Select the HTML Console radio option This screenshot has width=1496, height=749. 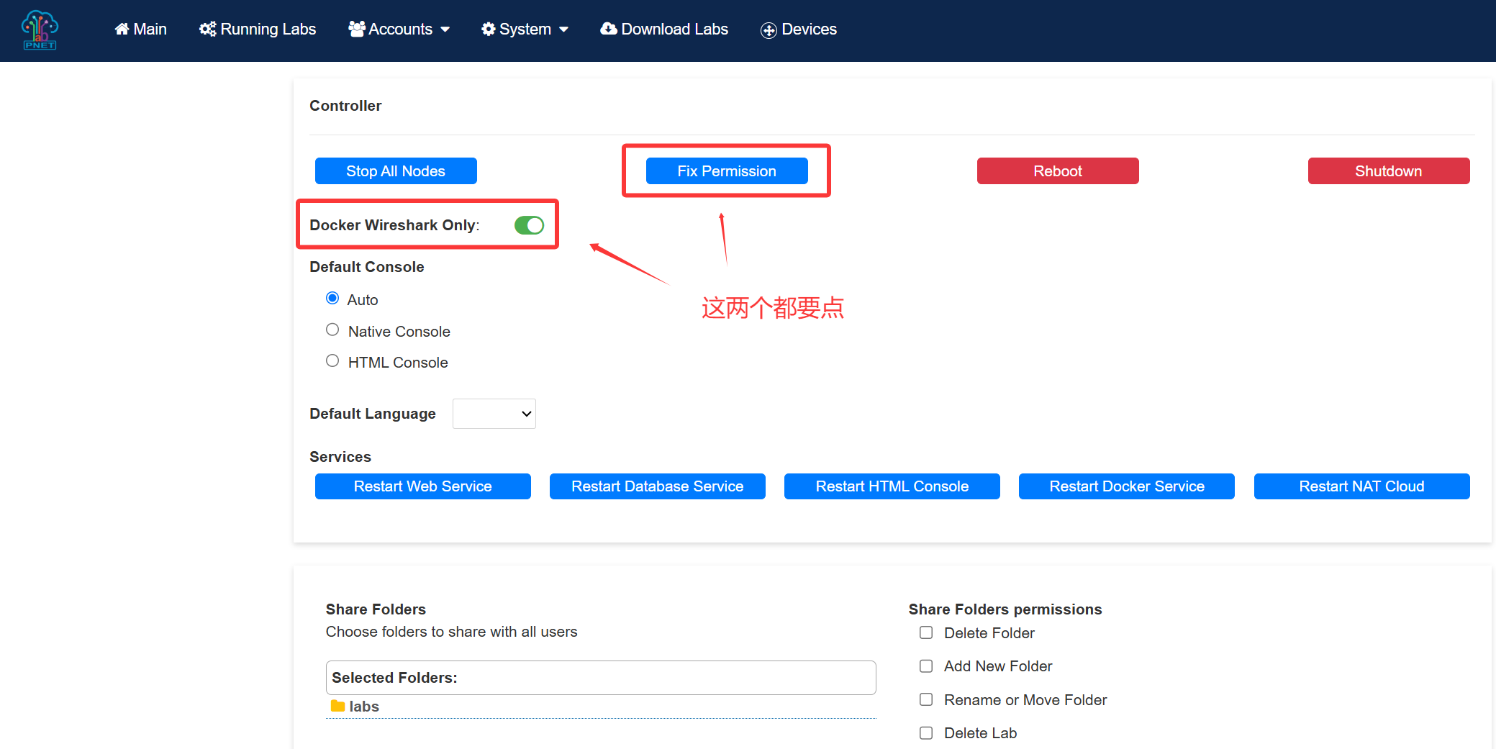[332, 361]
